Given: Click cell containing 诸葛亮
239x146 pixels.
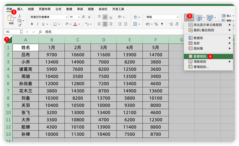Looking at the screenshot, I should (x=26, y=69).
